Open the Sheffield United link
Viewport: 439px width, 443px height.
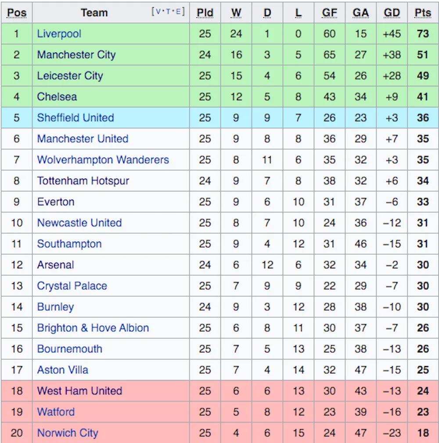click(76, 118)
